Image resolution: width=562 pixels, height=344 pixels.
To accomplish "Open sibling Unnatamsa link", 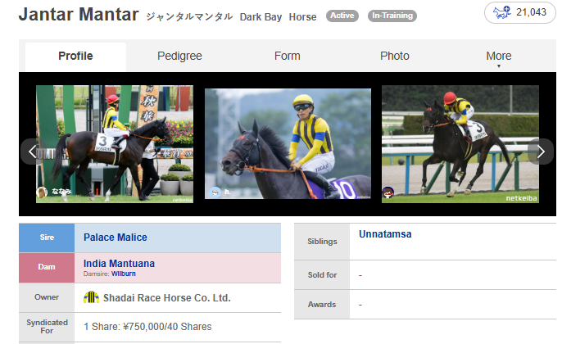I will pos(385,234).
